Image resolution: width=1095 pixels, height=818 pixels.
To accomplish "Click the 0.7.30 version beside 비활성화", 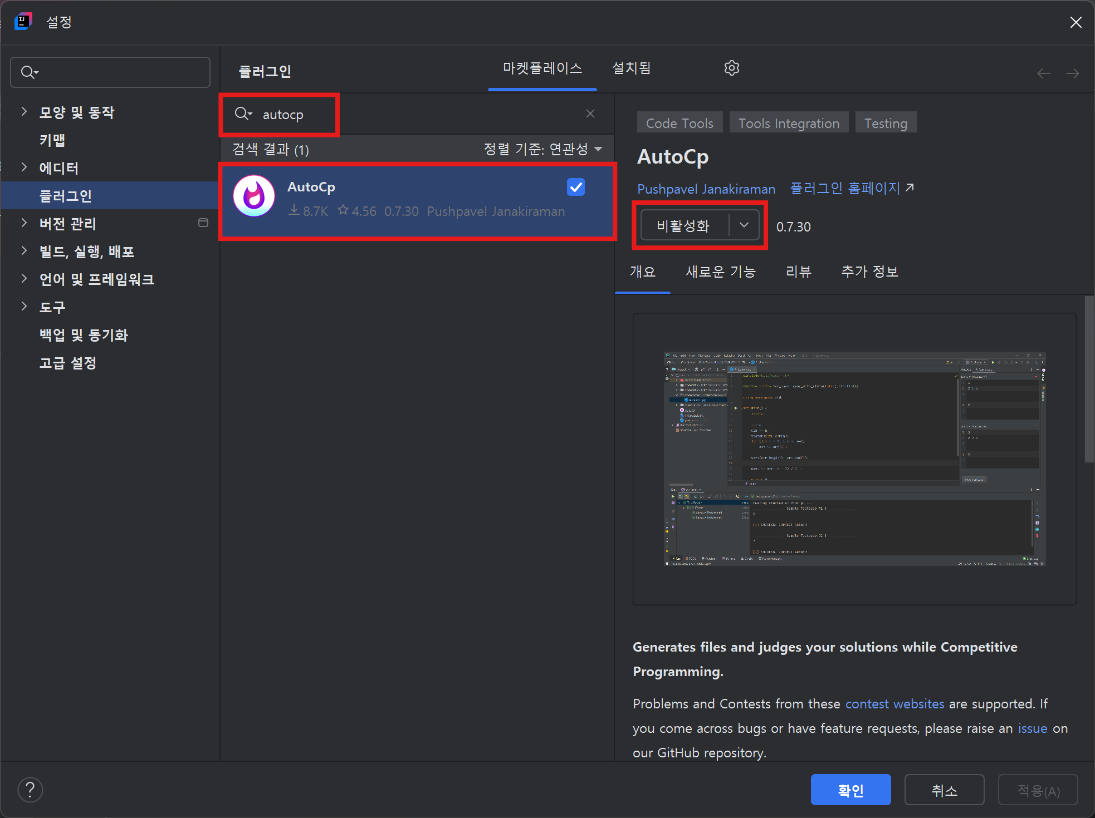I will click(794, 226).
